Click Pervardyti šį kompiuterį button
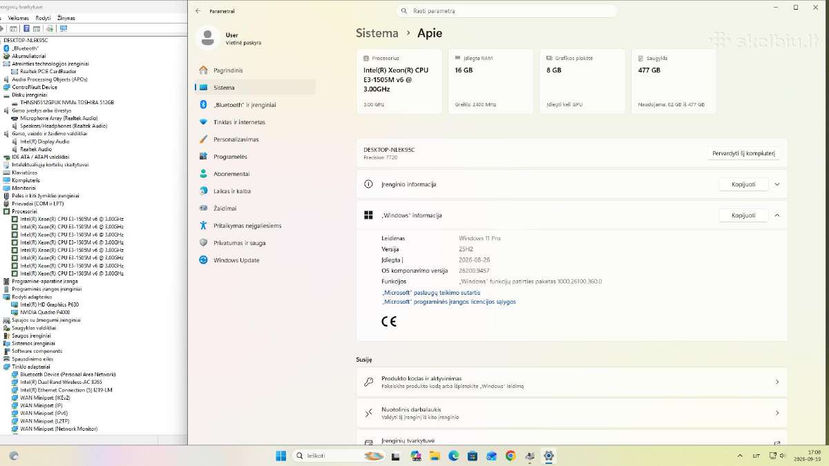The height and width of the screenshot is (466, 829). tap(743, 153)
